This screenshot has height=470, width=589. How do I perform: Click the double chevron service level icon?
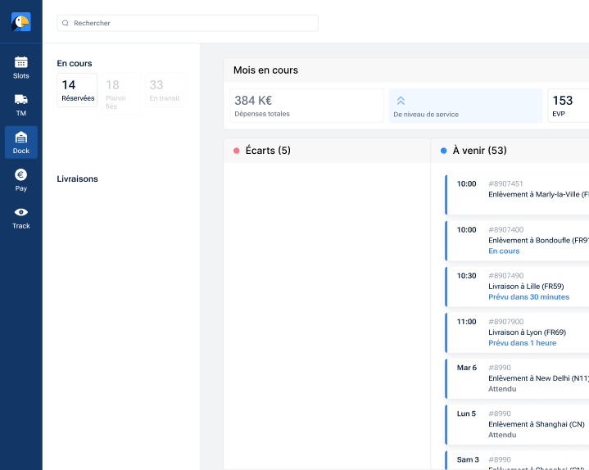tap(401, 101)
